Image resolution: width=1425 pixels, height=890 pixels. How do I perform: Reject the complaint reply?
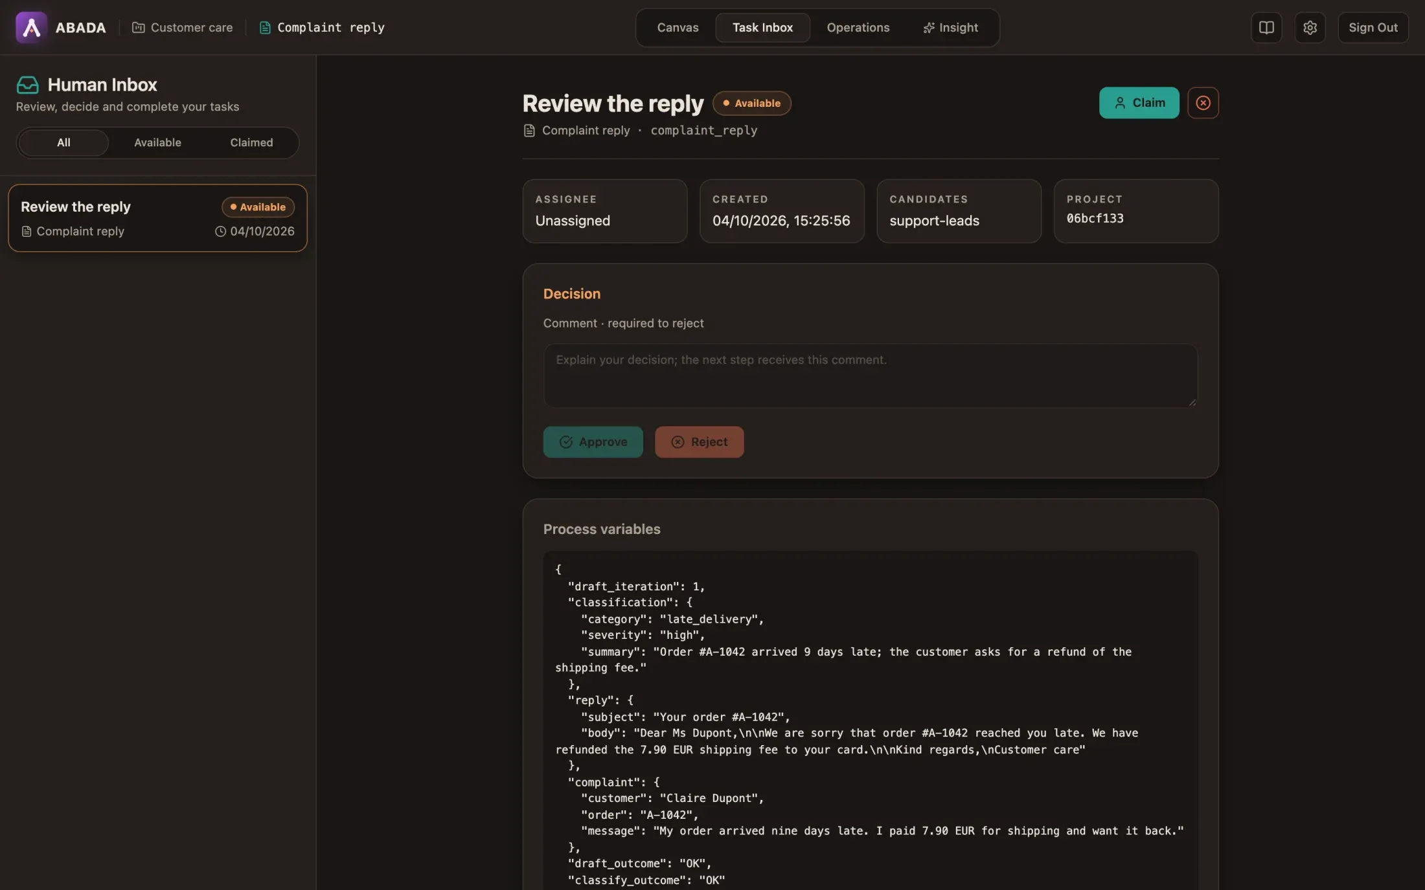coord(699,442)
